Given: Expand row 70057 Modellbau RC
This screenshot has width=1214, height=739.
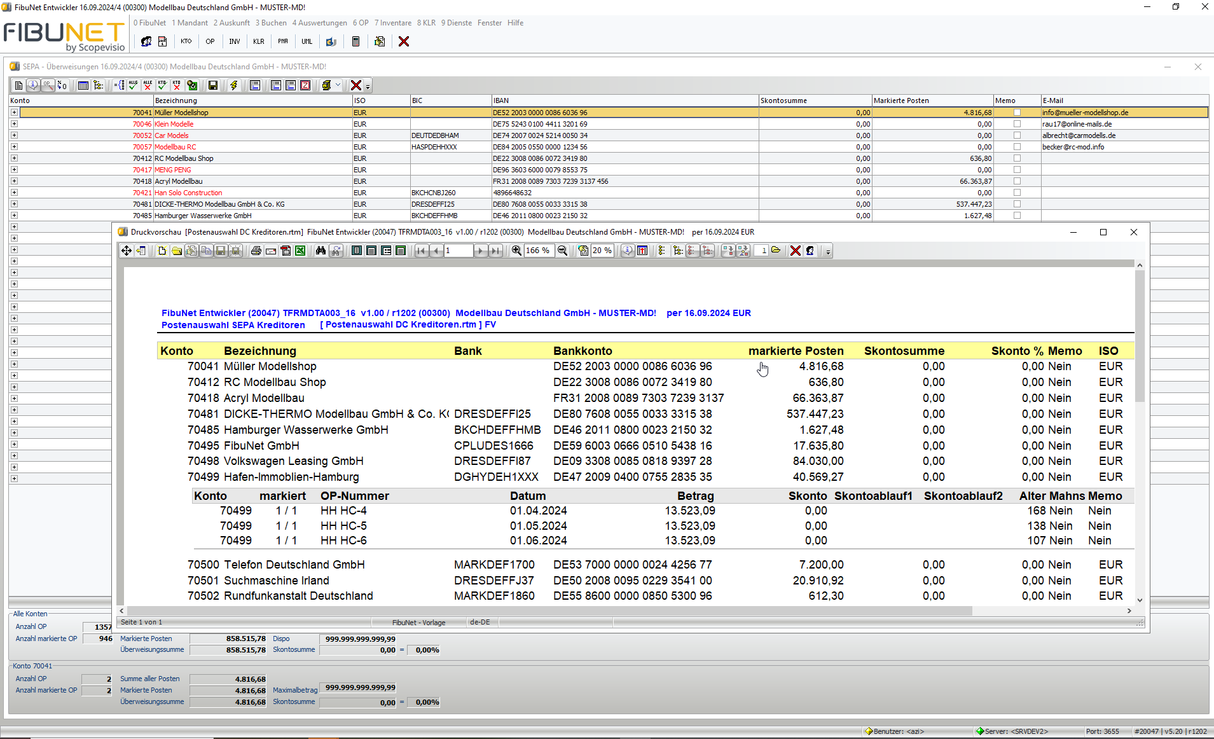Looking at the screenshot, I should pyautogui.click(x=14, y=147).
